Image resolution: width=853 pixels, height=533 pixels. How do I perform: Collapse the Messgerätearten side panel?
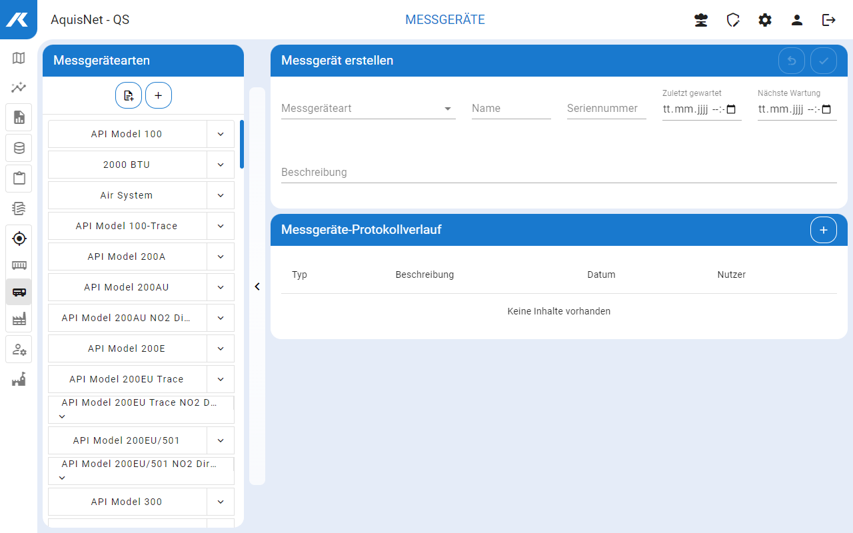[257, 286]
